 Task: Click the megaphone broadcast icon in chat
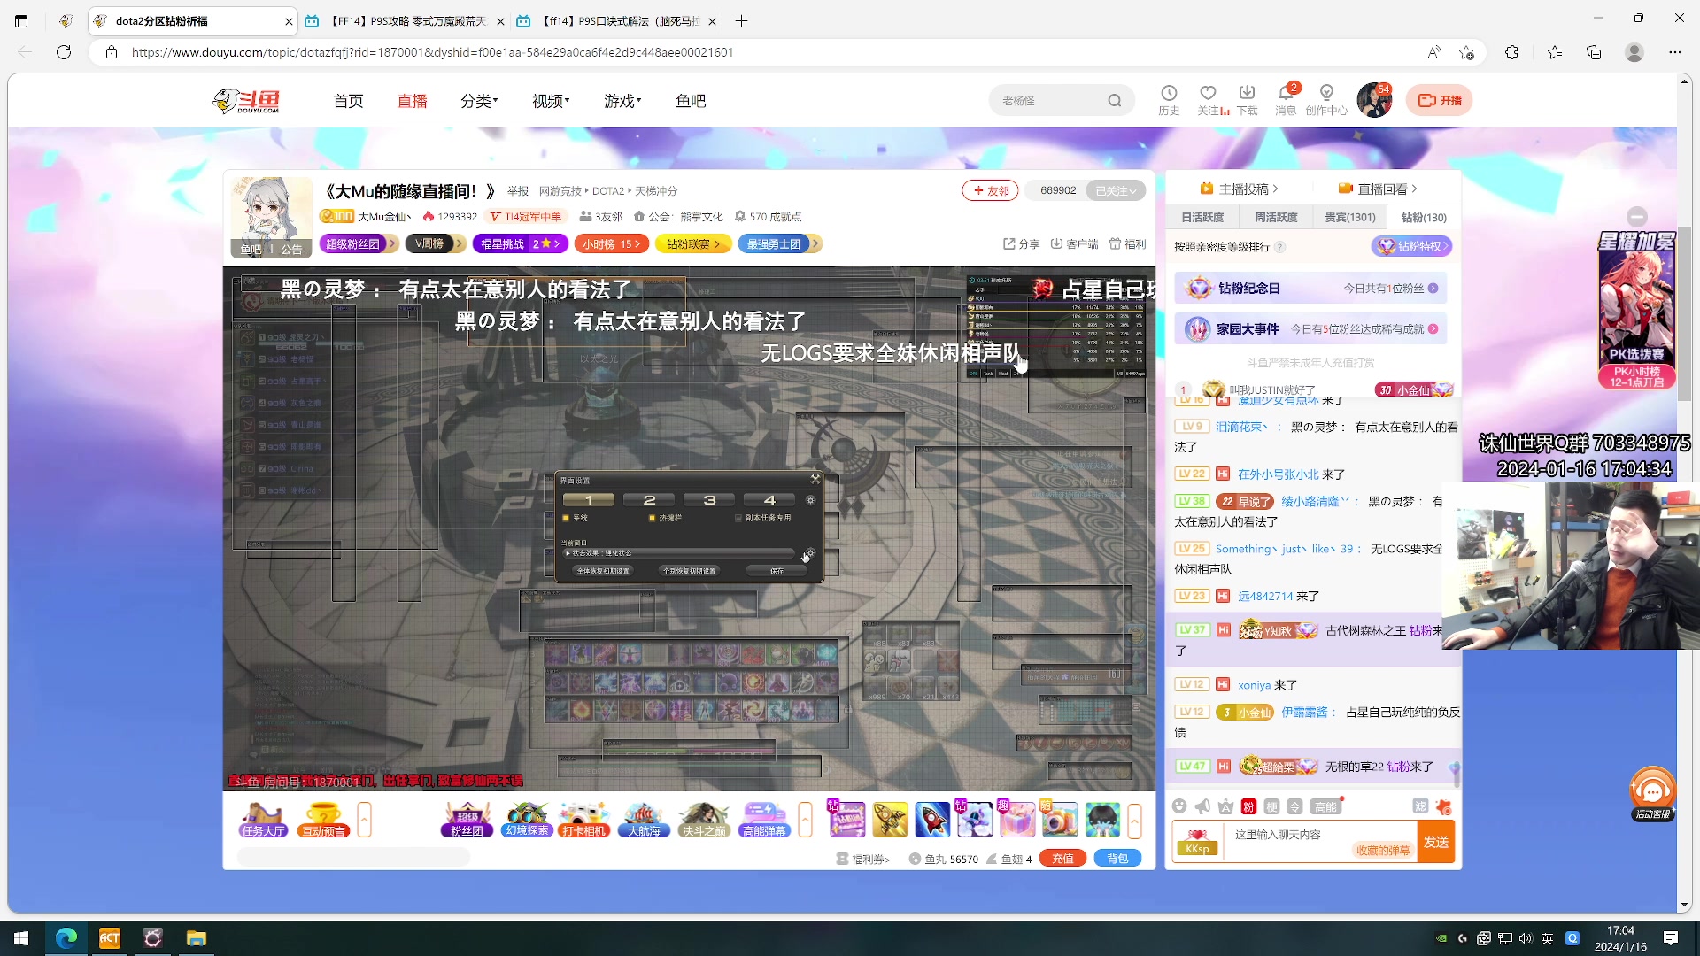[1202, 806]
